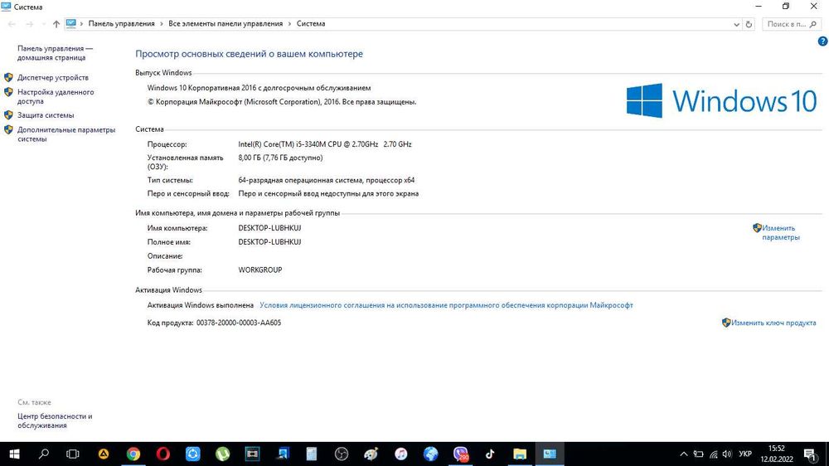
Task: Expand the chevron after the computer icon in address bar
Action: [x=81, y=24]
